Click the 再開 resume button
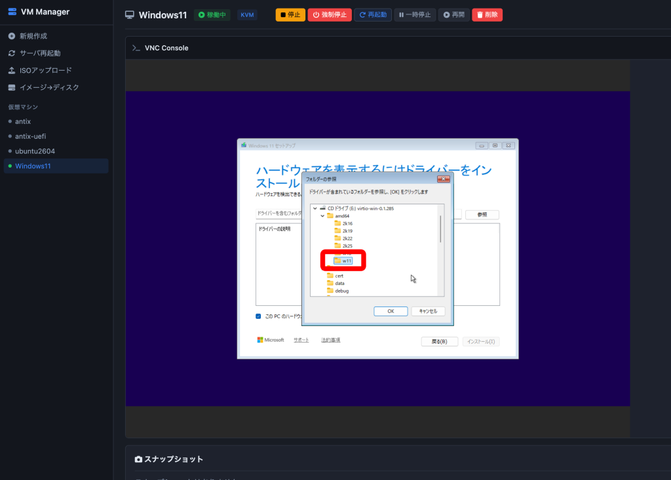The image size is (671, 480). 453,15
